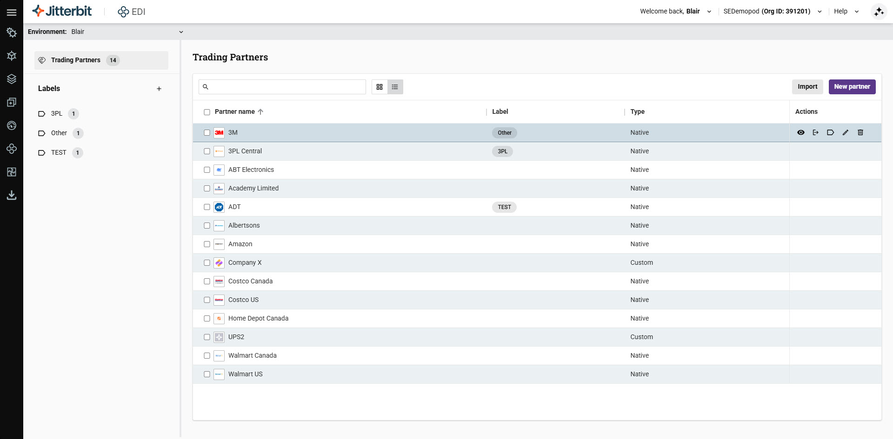Open the AI assistant sparkle icon

point(879,12)
